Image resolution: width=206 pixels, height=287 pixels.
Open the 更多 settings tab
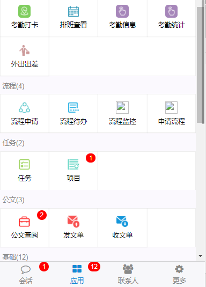[x=179, y=274]
